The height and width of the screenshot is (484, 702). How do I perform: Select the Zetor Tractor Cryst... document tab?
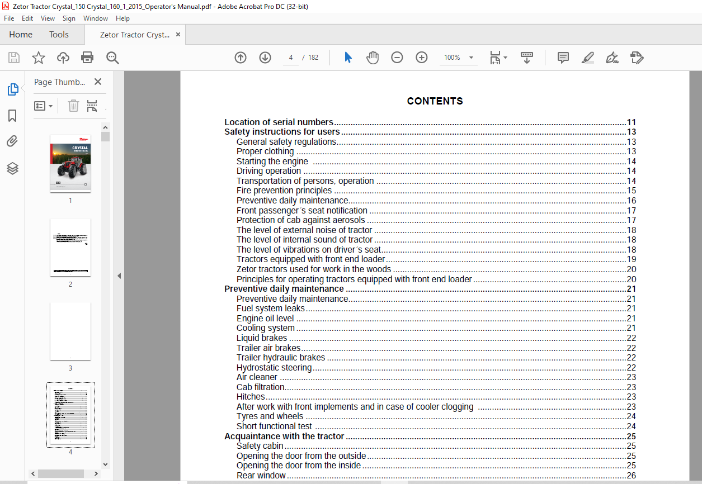134,35
